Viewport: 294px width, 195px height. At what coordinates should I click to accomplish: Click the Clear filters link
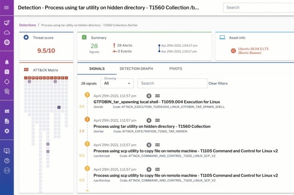coord(218,83)
